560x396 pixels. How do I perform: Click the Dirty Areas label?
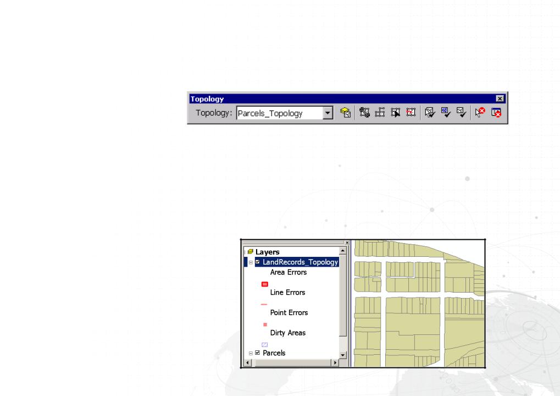pos(288,333)
